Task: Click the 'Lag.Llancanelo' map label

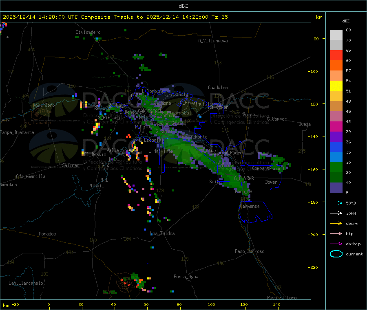Action: (x=26, y=283)
